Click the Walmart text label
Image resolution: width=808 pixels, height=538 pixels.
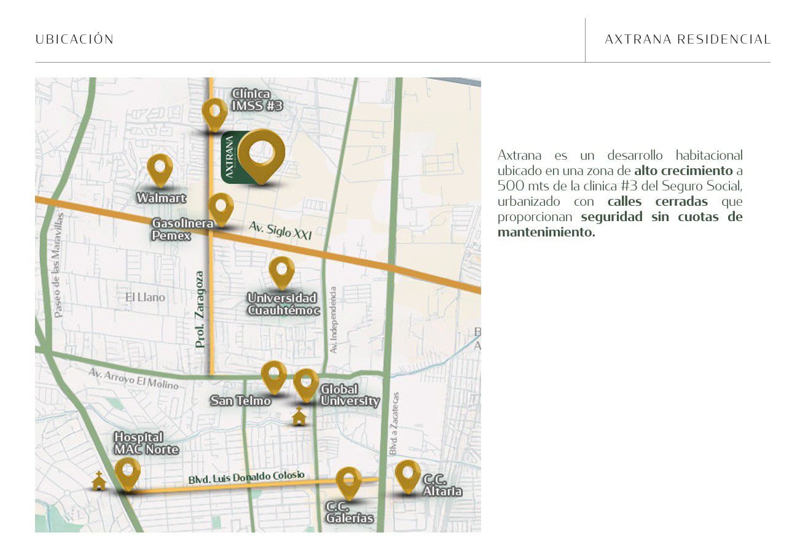click(162, 198)
